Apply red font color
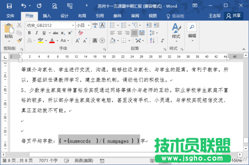249x165 pixels. pos(52,41)
